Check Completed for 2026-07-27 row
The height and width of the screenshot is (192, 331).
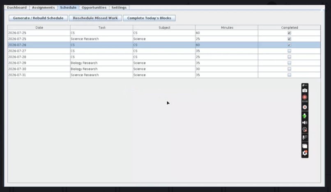coord(289,51)
